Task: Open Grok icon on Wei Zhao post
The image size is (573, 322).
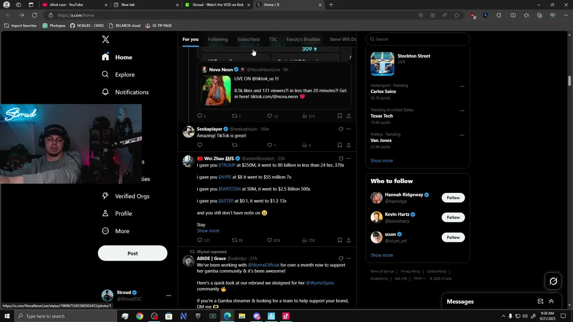Action: tap(341, 158)
